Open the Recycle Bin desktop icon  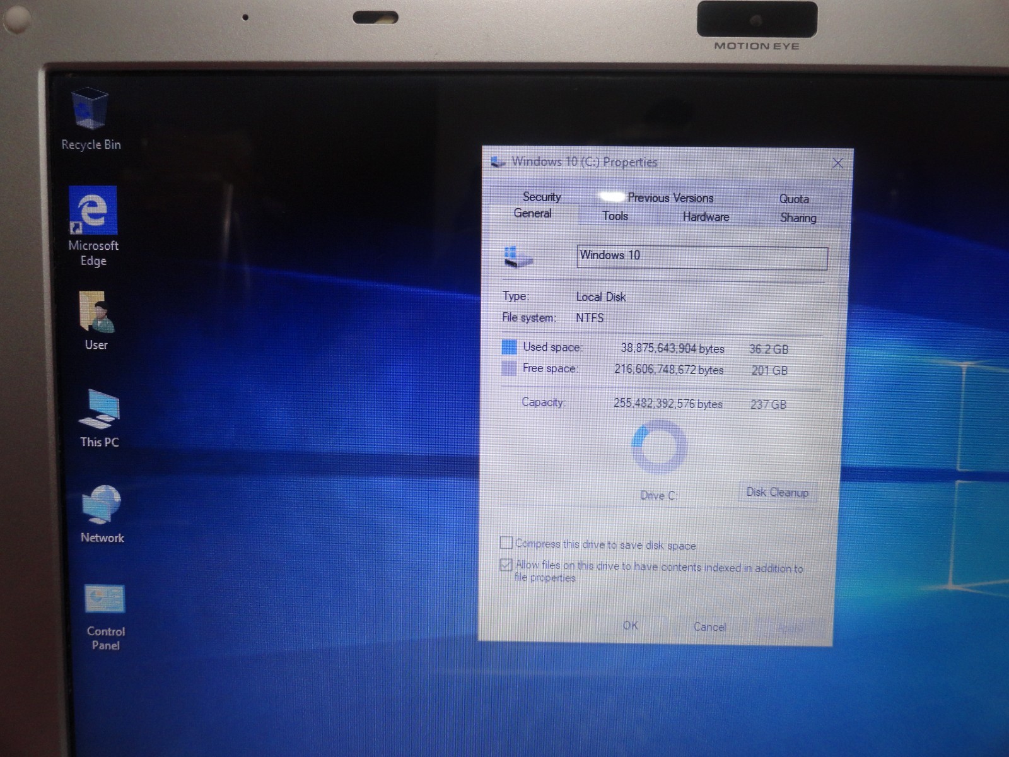tap(91, 120)
